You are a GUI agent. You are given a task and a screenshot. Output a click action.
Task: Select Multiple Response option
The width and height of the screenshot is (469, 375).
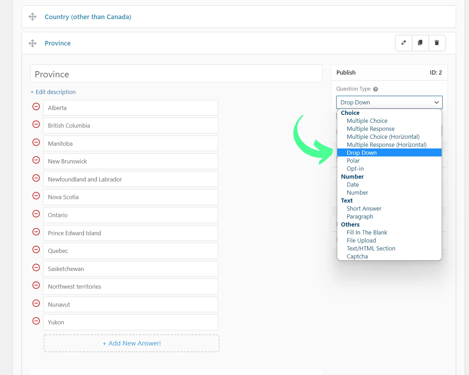371,129
